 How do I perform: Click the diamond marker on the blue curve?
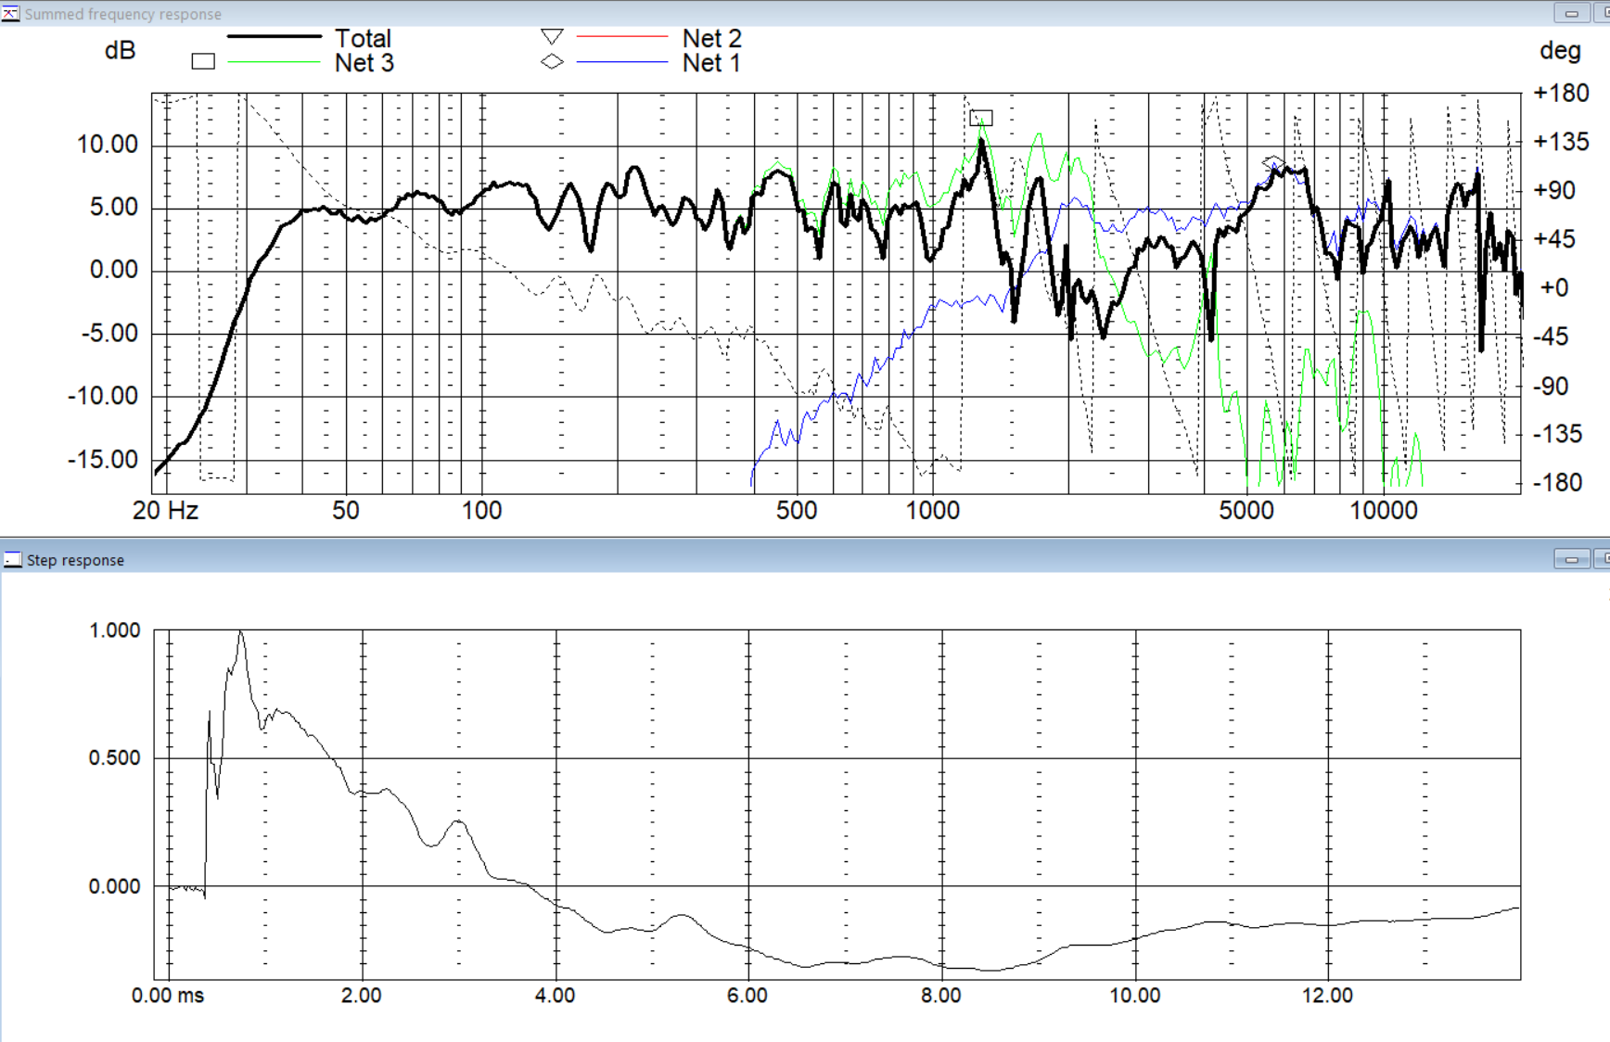point(1272,163)
